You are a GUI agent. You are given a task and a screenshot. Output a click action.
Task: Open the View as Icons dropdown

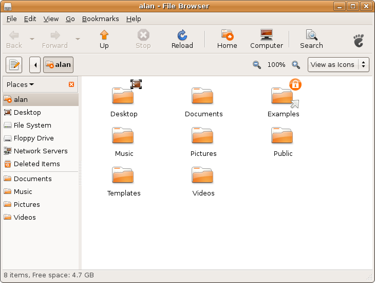[x=339, y=64]
